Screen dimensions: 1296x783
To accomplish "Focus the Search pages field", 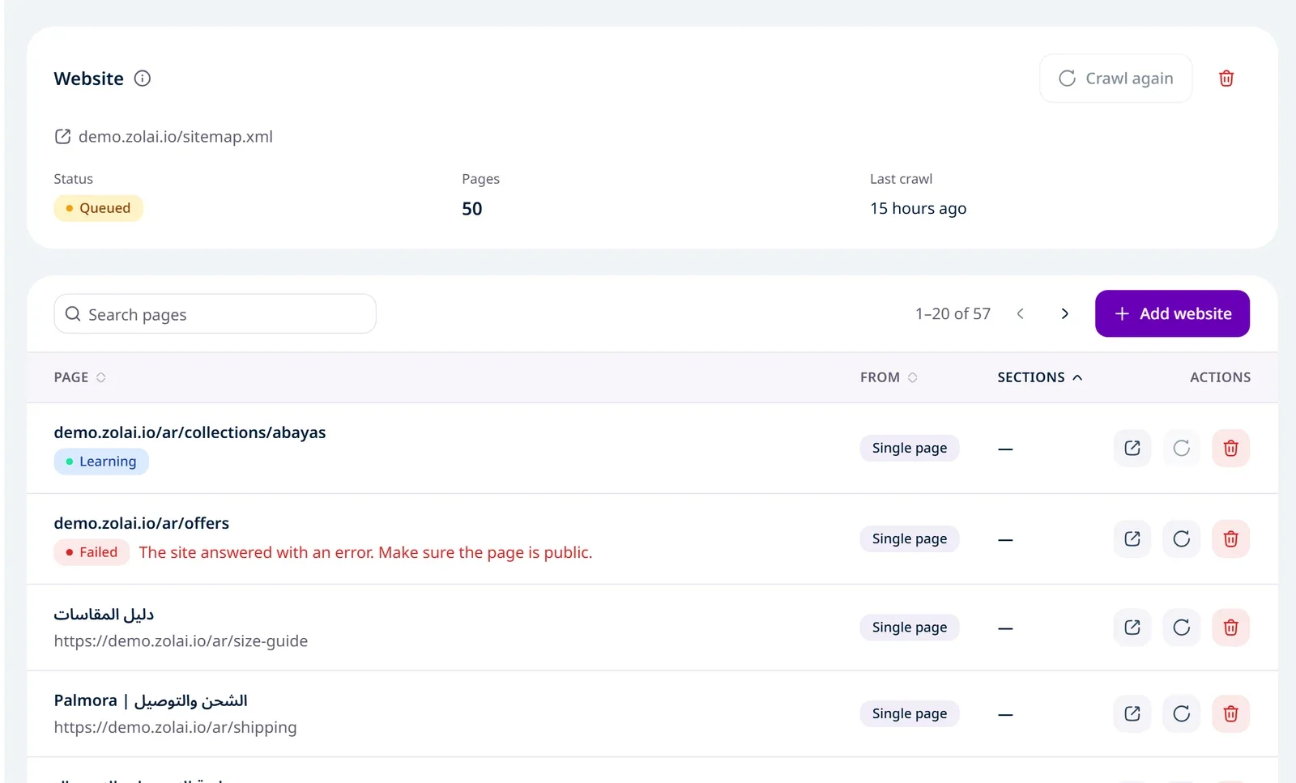I will click(x=215, y=314).
